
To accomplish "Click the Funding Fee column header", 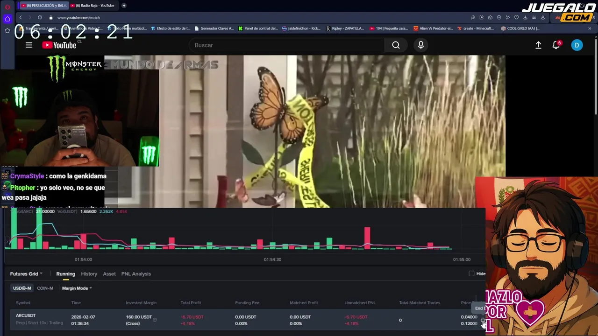I will [x=247, y=303].
